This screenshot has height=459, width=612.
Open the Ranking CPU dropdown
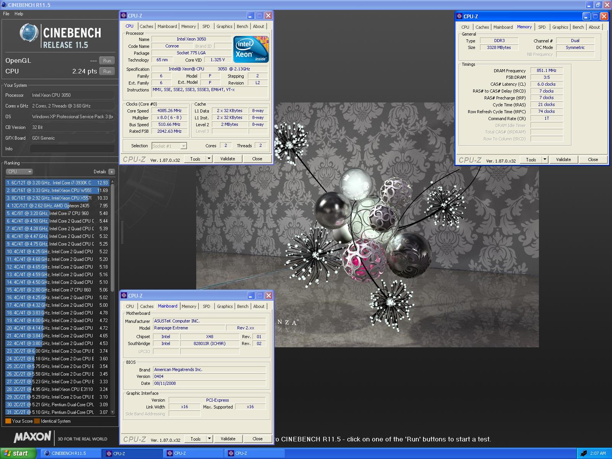(19, 172)
